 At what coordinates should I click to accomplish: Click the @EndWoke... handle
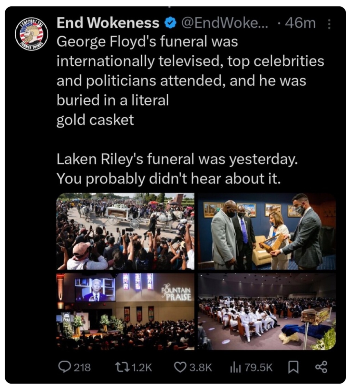pos(225,23)
